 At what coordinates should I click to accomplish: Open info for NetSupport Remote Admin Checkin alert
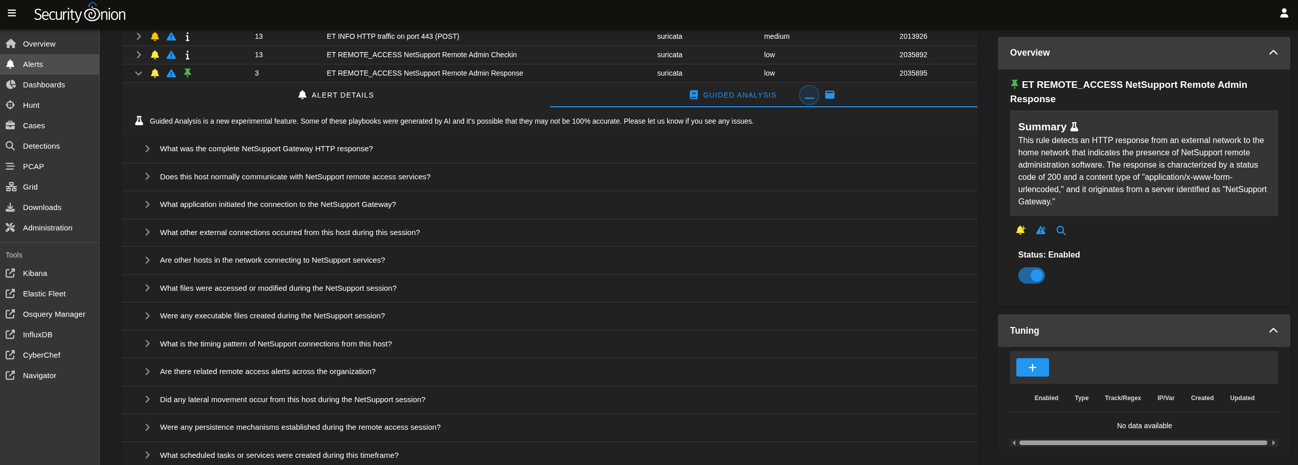(188, 55)
